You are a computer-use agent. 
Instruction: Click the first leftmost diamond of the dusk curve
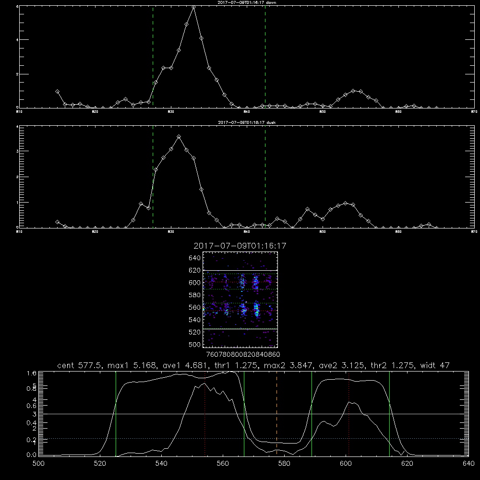(57, 222)
